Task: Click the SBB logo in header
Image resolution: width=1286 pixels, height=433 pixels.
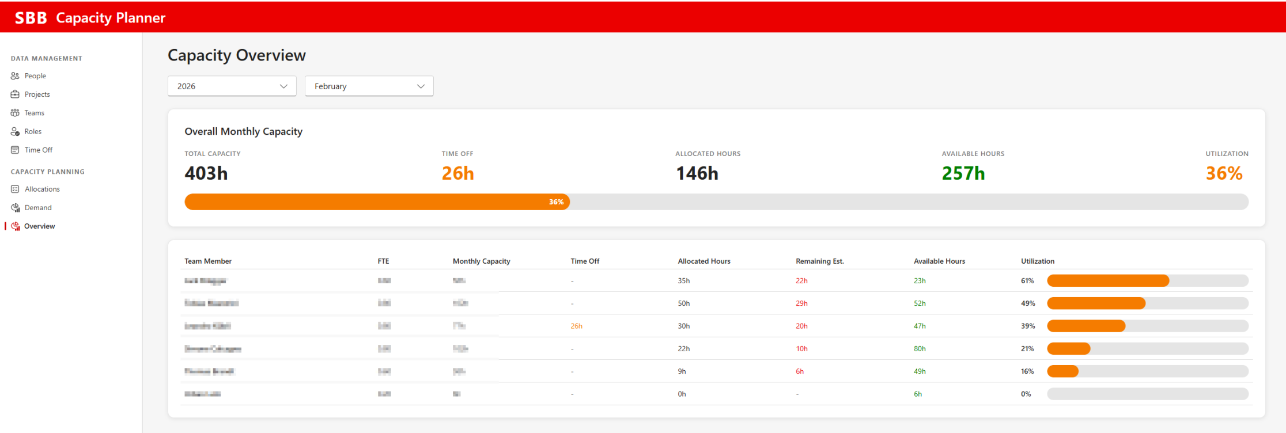Action: tap(31, 18)
